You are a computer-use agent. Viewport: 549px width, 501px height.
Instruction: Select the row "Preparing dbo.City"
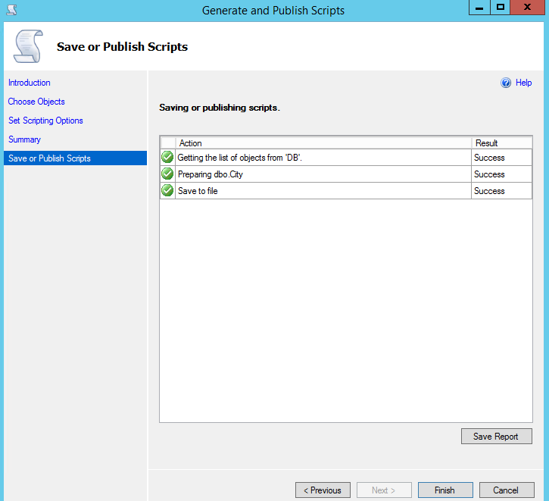tap(346, 174)
